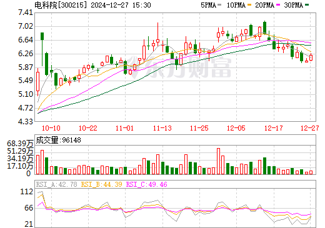Click the gray 5PMA legend color marker

pos(219,4)
